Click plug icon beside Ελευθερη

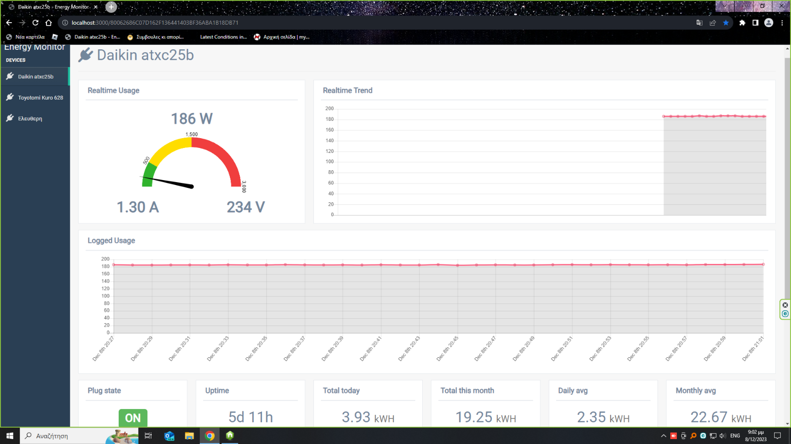pos(10,118)
